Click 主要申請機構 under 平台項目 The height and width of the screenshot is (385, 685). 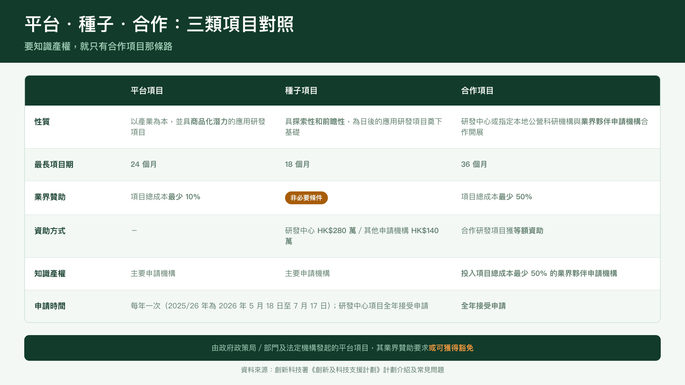pyautogui.click(x=153, y=273)
